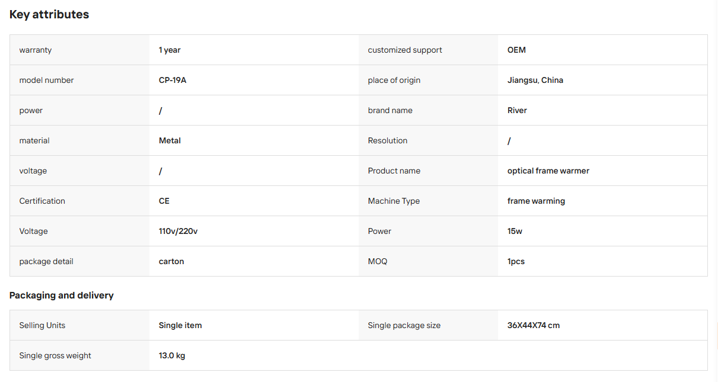This screenshot has width=718, height=382.
Task: Click the Metal material value
Action: point(170,140)
